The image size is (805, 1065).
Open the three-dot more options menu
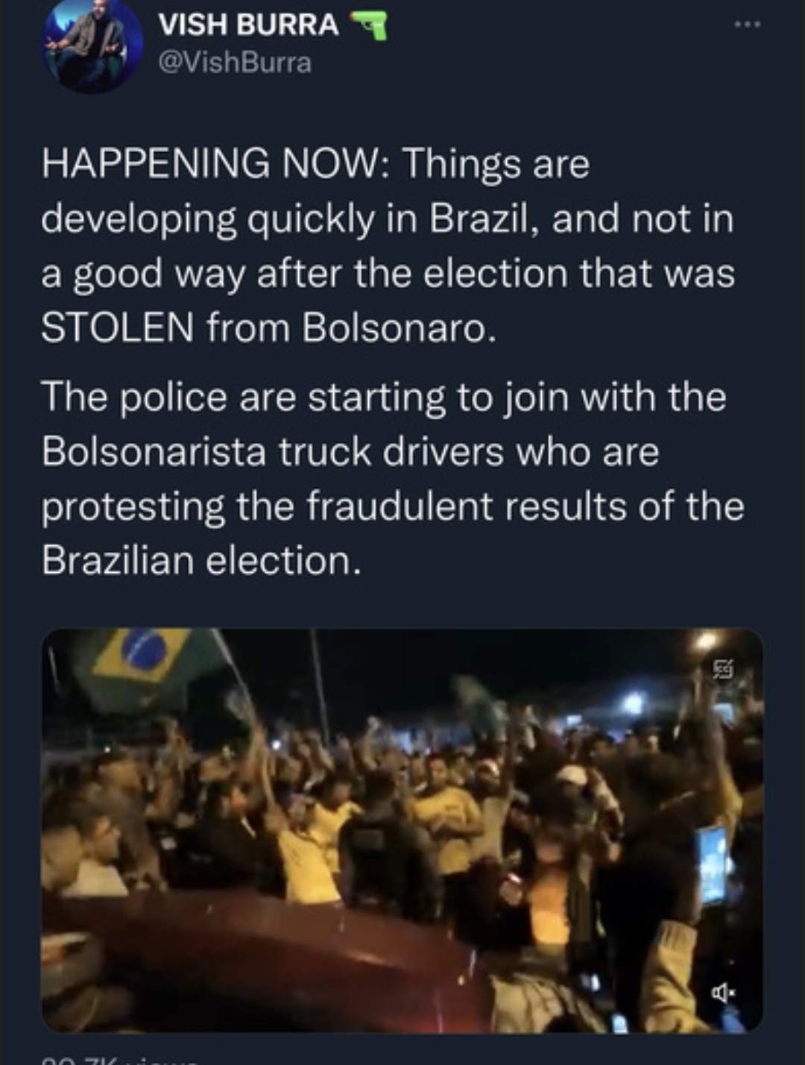746,25
